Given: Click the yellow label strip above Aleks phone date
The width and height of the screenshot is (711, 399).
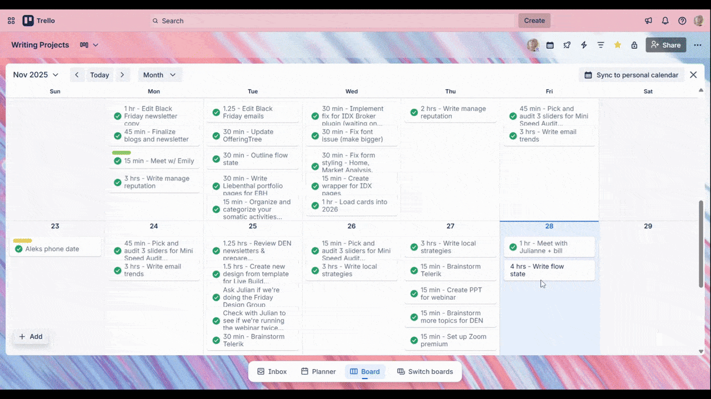Looking at the screenshot, I should (x=22, y=241).
